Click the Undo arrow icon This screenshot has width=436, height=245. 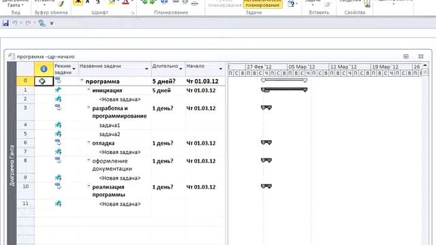point(15,23)
